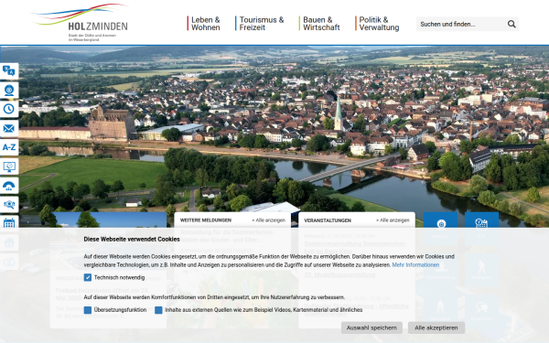Click 'Diese Webseite verwendet Cookies' heading

[x=132, y=240]
